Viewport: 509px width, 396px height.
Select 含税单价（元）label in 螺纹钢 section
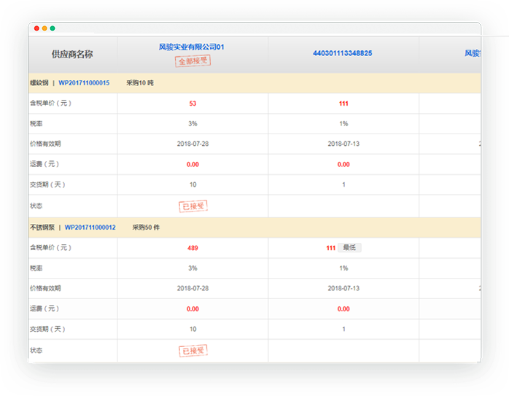point(50,104)
